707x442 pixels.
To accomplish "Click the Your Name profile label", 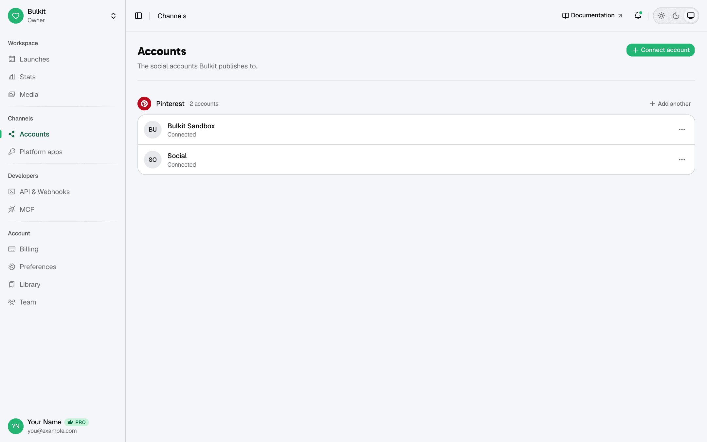I will point(45,422).
